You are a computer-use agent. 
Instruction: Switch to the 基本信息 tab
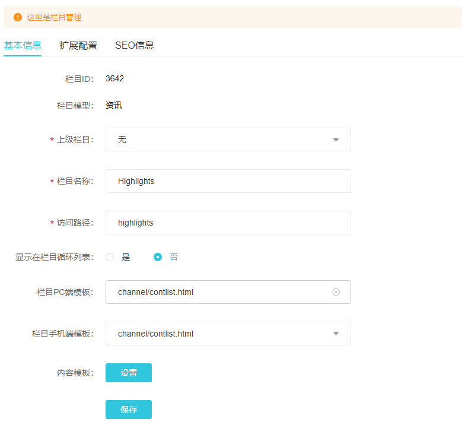[x=23, y=46]
